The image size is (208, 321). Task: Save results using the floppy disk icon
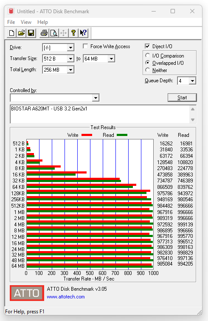coord(31,33)
